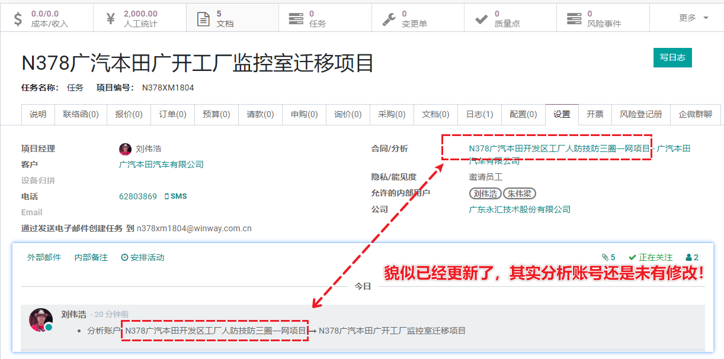724x359 pixels.
Task: Switch to the 日志(1) tab
Action: [x=479, y=114]
